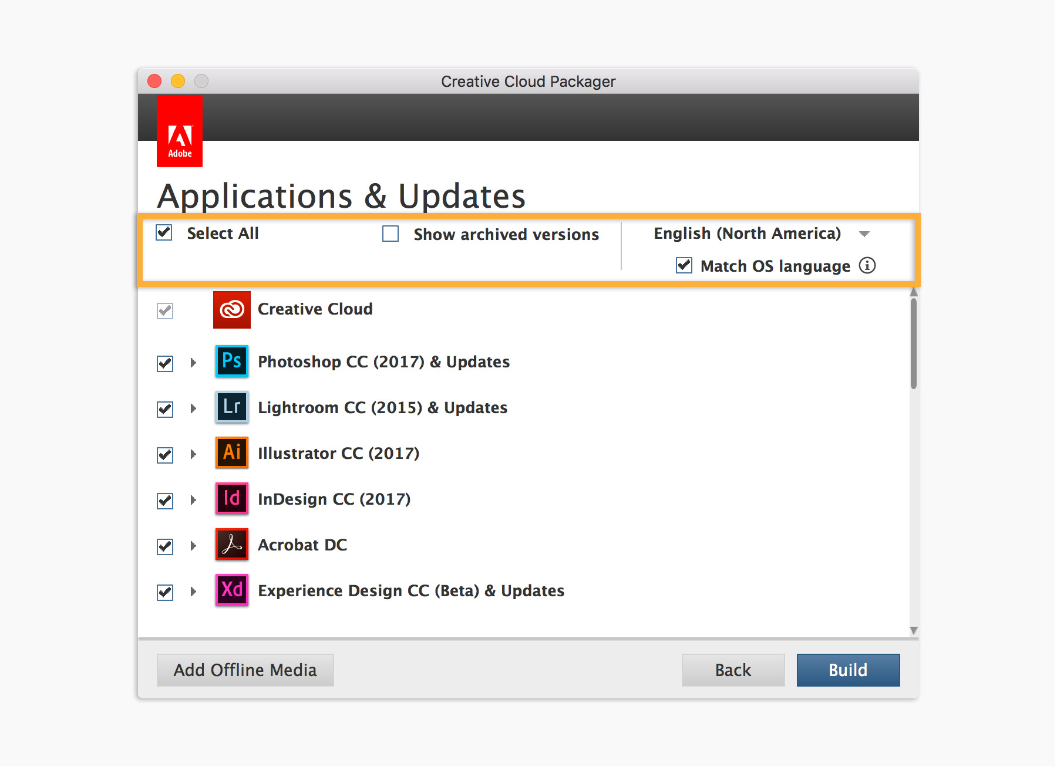
Task: Expand Illustrator CC (2017) row
Action: 193,454
